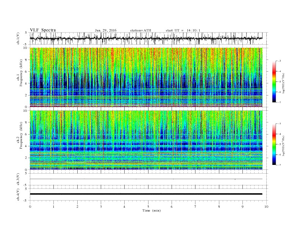Click time axis tick label "9"
The image size is (300, 232).
coord(242,207)
